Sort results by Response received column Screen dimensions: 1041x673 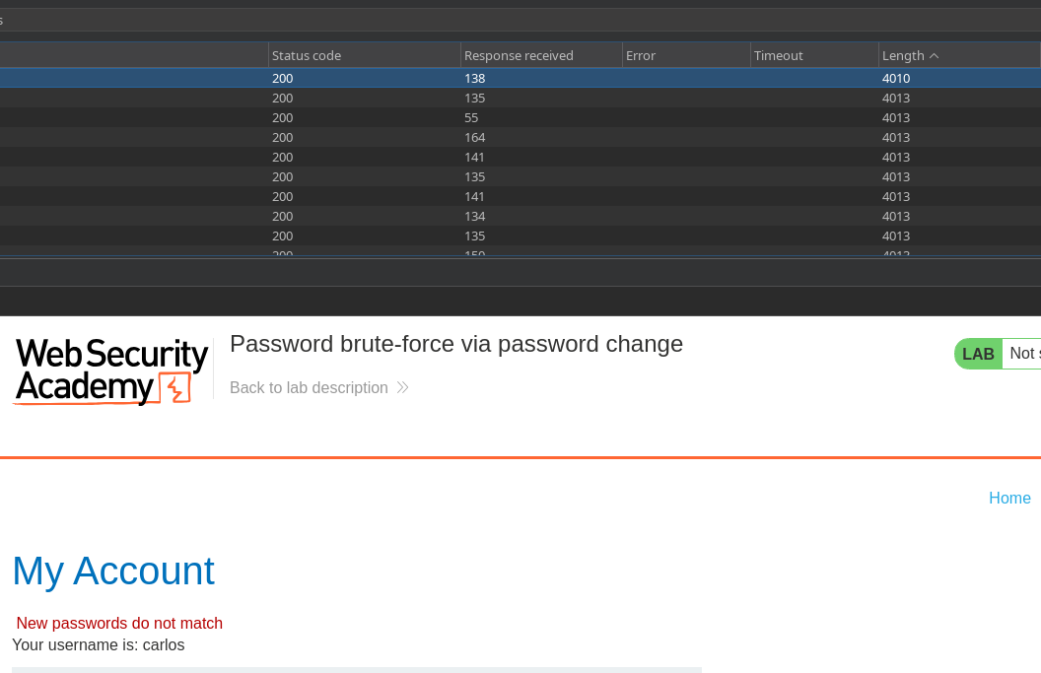(519, 56)
